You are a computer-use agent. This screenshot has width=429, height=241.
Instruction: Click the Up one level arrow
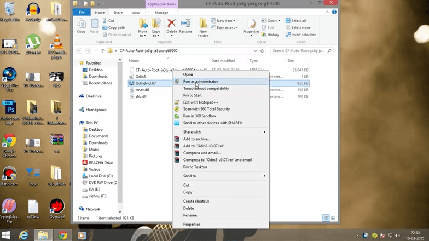click(x=103, y=50)
